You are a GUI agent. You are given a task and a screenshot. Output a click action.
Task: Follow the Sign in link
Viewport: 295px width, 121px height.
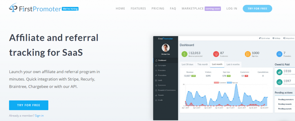(x=39, y=116)
